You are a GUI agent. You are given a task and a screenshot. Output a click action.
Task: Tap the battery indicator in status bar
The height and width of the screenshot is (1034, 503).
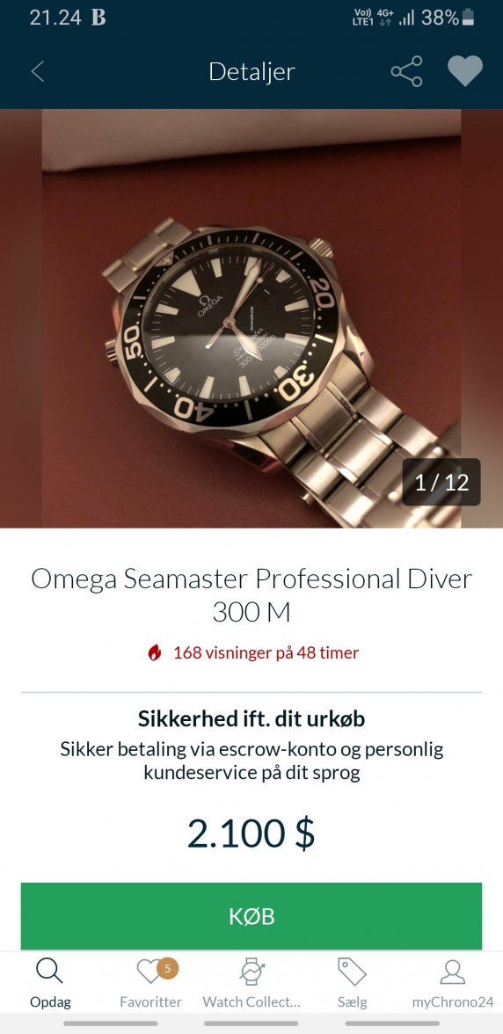pyautogui.click(x=468, y=18)
